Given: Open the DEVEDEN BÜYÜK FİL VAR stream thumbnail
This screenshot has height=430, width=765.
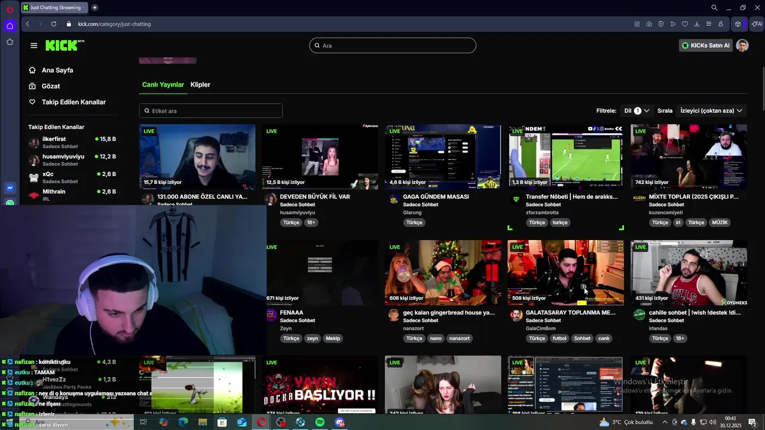Looking at the screenshot, I should [x=320, y=157].
